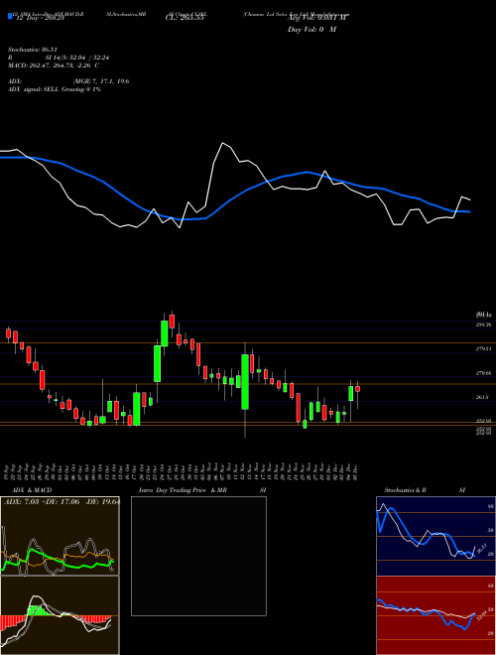Open the MACD histogram chart at bottom left

pos(60,615)
